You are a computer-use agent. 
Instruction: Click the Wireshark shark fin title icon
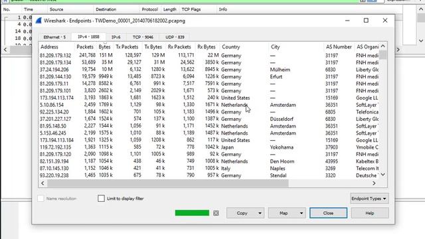(x=39, y=21)
